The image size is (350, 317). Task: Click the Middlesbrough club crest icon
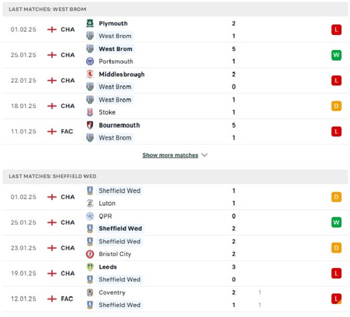[90, 74]
